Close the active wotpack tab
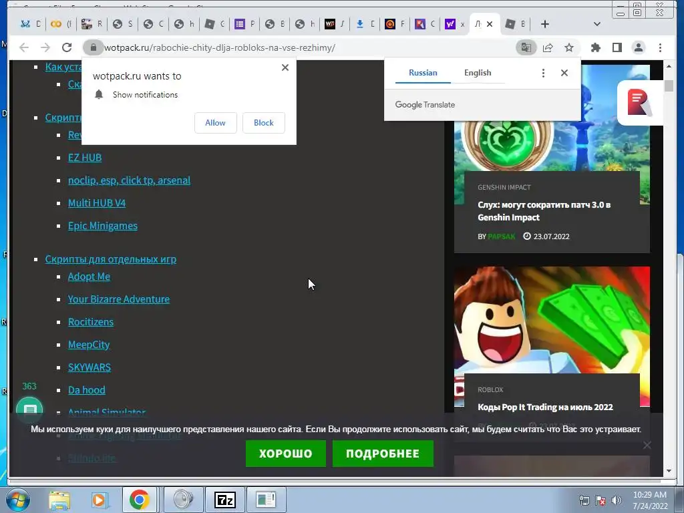Screen dimensions: 684x513 (490, 24)
